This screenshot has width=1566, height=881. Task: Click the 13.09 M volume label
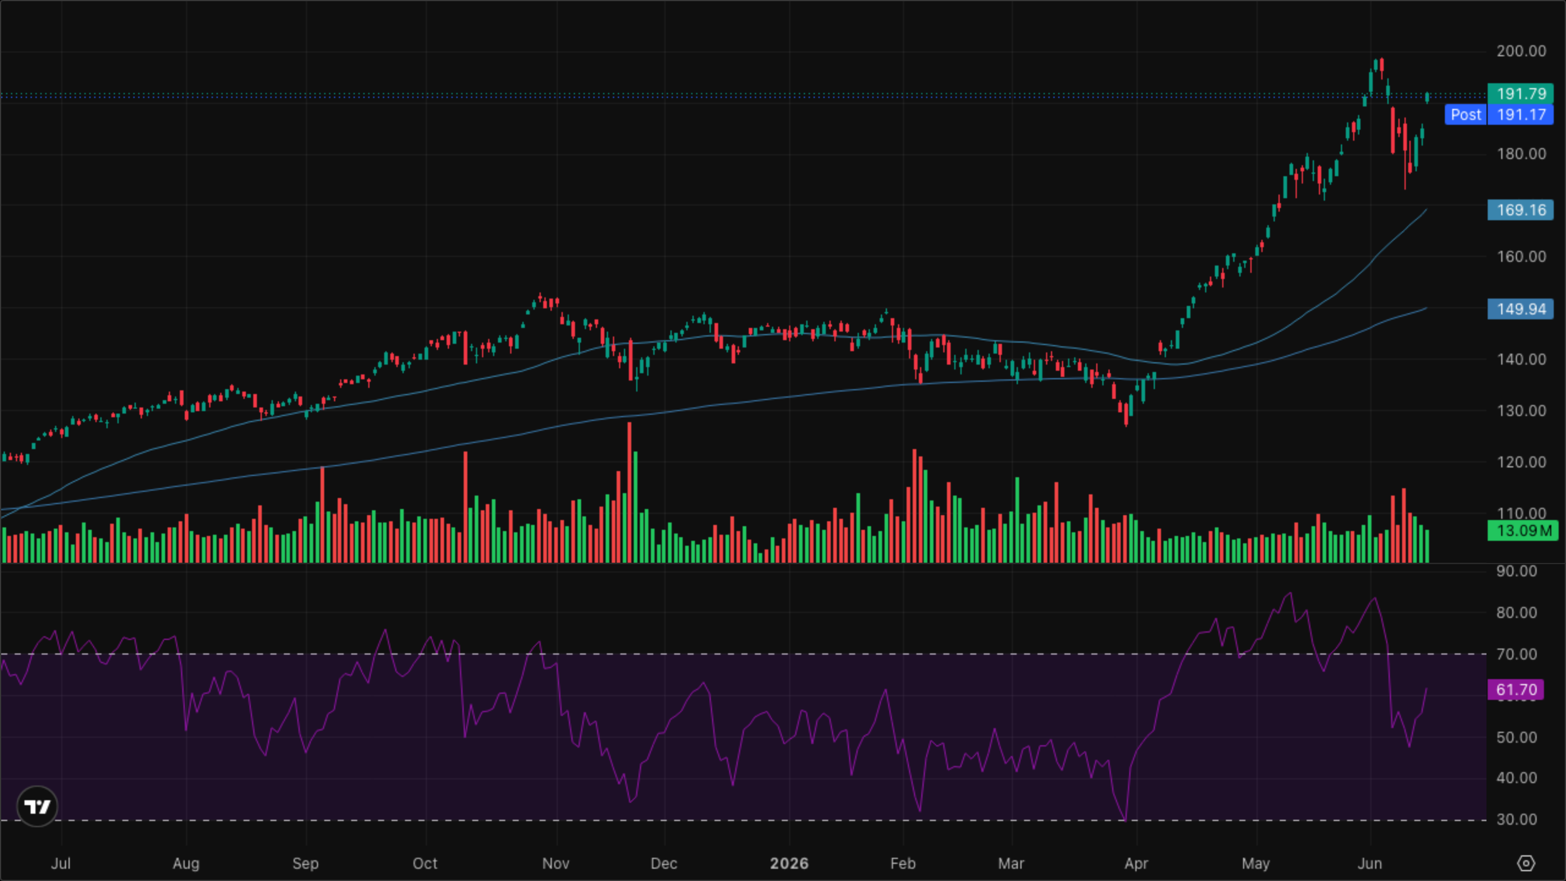tap(1523, 530)
